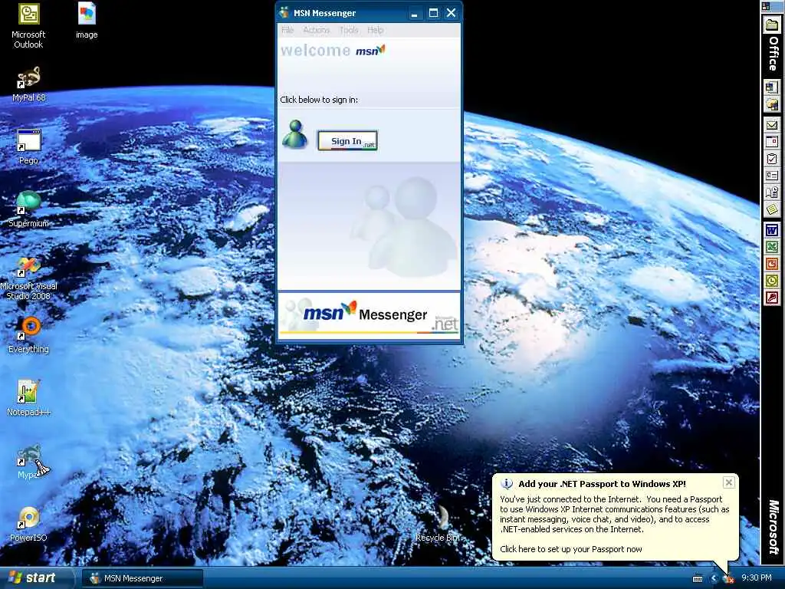785x589 pixels.
Task: Click New Contact card icon on Shortcut Bar
Action: pyautogui.click(x=771, y=176)
